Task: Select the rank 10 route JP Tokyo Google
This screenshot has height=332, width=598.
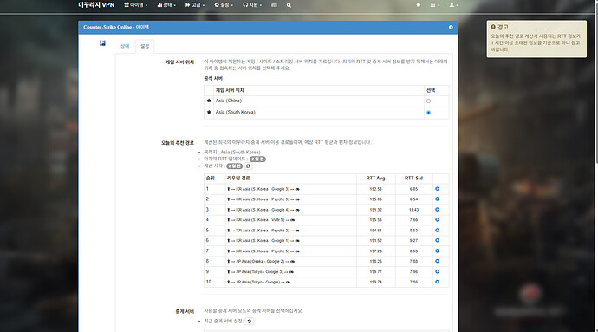Action: tap(437, 282)
